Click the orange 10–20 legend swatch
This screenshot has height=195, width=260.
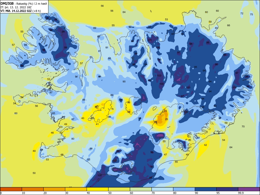pos(33,189)
